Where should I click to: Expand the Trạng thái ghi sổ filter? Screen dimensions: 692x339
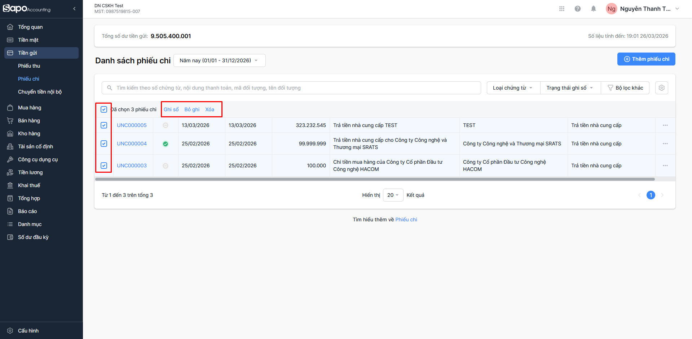(570, 88)
